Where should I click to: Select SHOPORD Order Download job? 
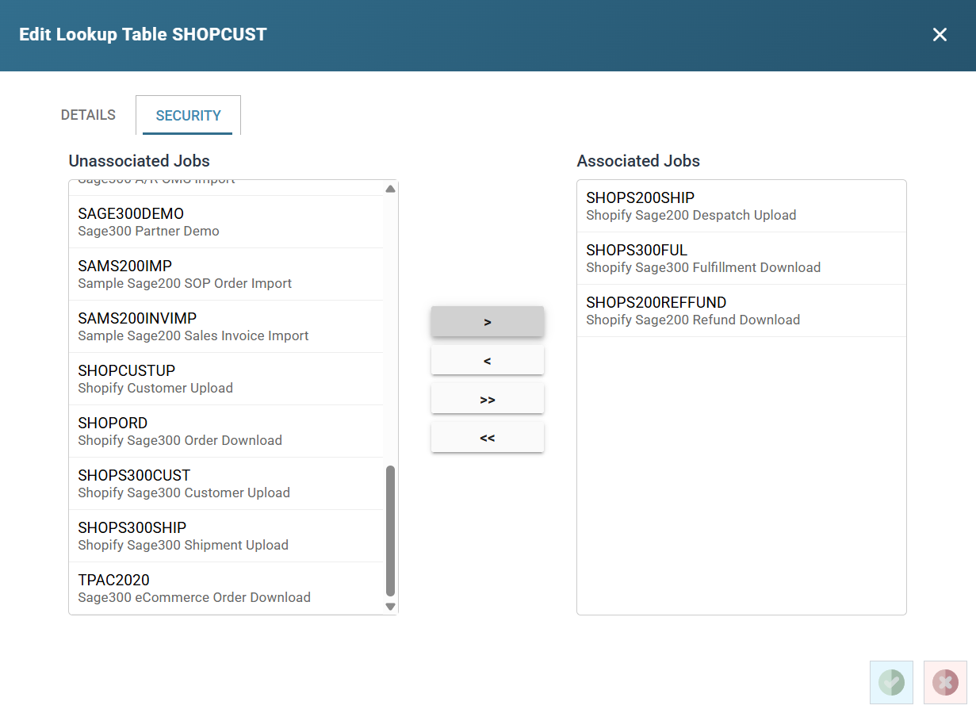pyautogui.click(x=226, y=431)
